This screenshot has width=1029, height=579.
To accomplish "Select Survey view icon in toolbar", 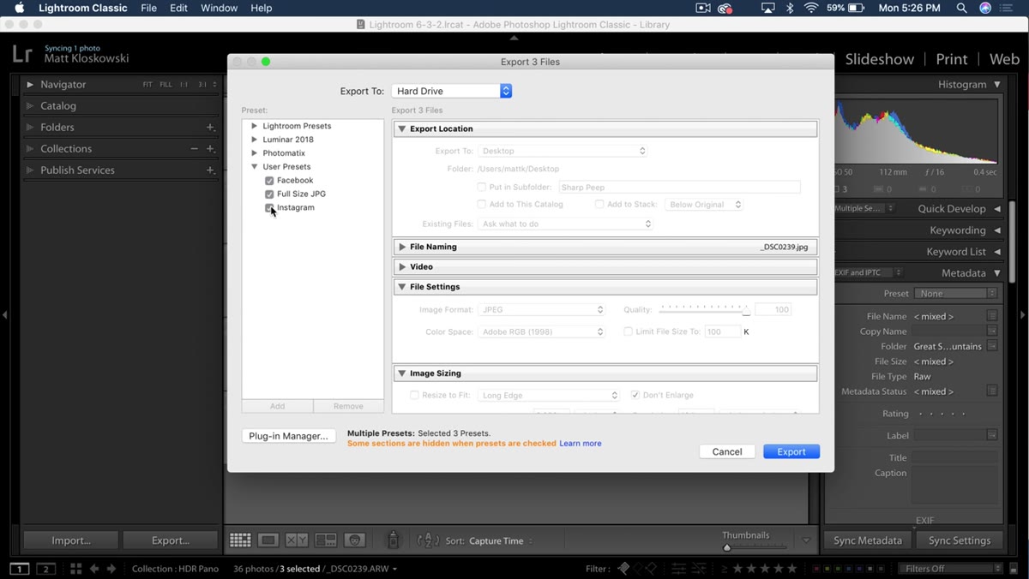I will 326,540.
